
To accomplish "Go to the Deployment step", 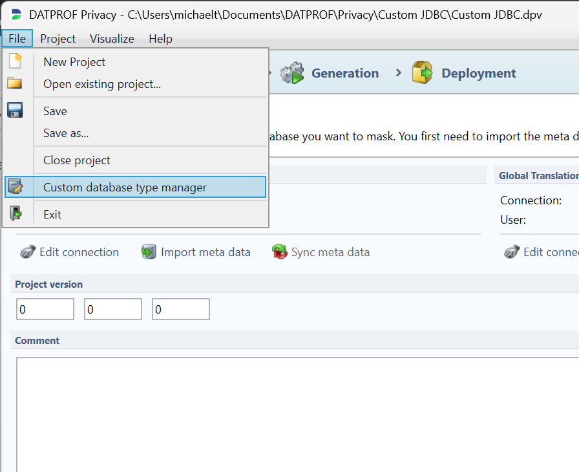I will [x=479, y=73].
